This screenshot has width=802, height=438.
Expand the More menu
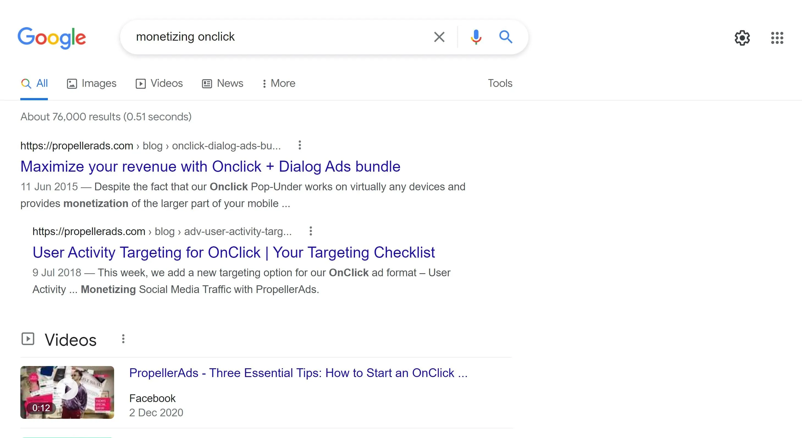click(x=279, y=83)
